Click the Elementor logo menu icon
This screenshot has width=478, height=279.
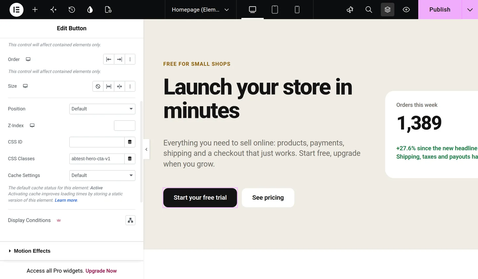point(16,10)
